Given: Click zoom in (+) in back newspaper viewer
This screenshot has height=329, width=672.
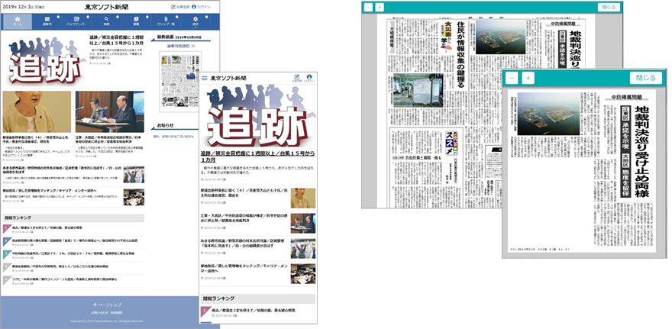Looking at the screenshot, I should (x=380, y=8).
